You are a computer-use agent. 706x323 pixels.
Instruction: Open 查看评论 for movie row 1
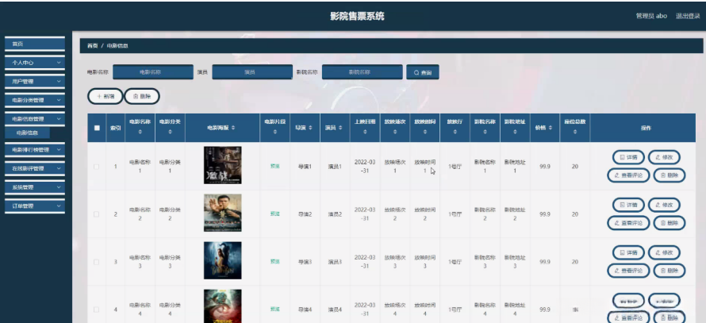coord(628,175)
